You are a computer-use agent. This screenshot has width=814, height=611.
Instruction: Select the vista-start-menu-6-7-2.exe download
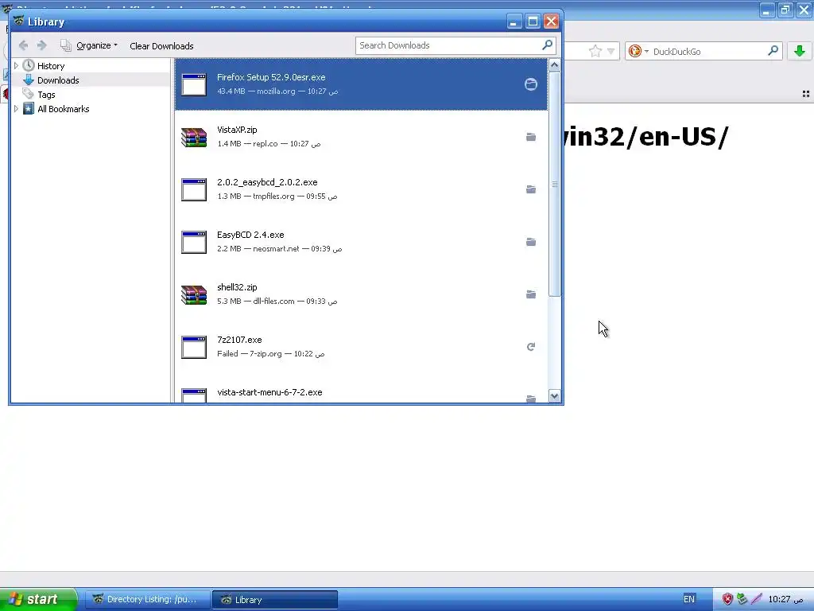[362, 388]
